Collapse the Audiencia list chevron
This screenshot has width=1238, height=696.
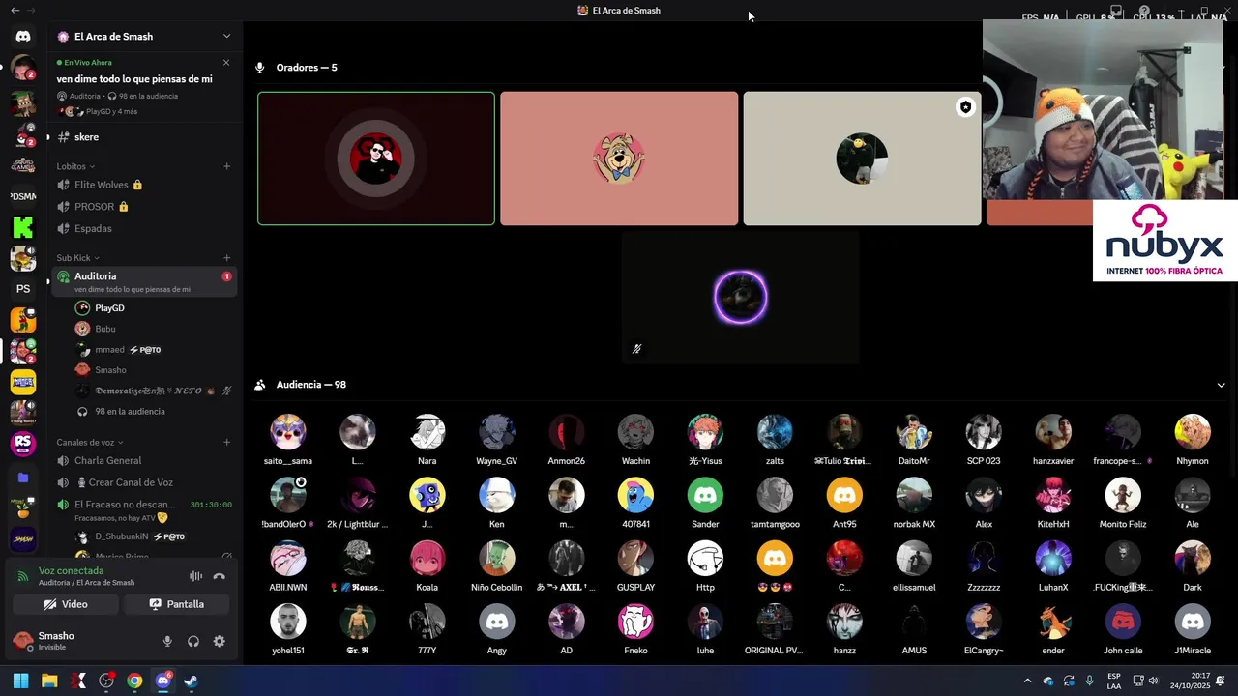tap(1221, 385)
